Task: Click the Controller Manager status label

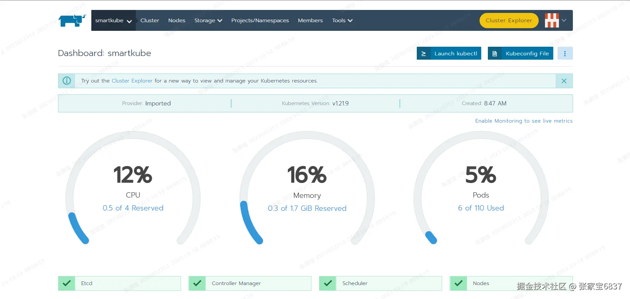Action: (236, 283)
